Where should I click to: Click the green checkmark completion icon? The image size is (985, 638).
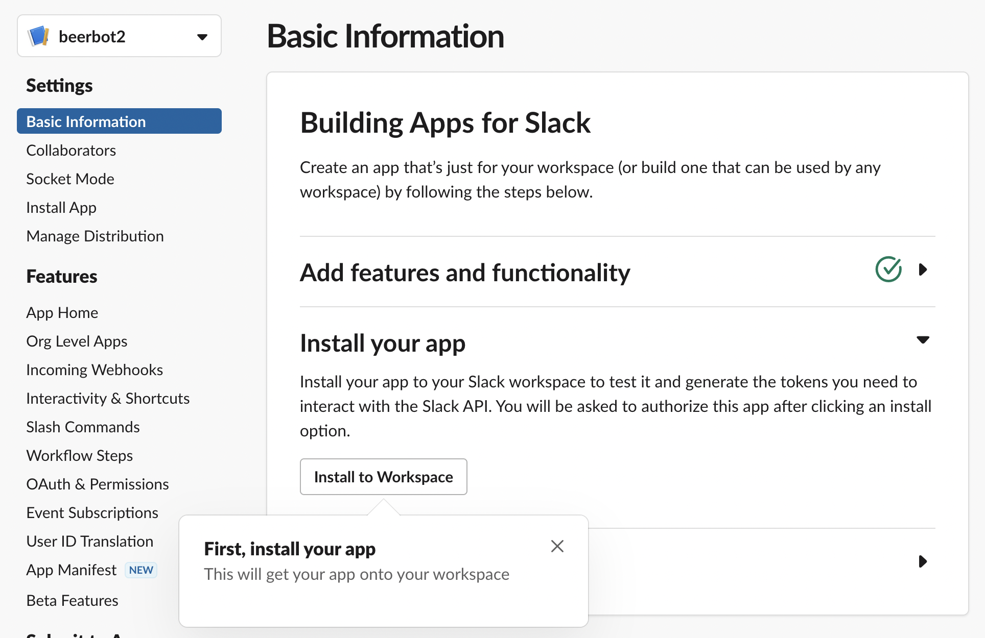click(x=888, y=269)
